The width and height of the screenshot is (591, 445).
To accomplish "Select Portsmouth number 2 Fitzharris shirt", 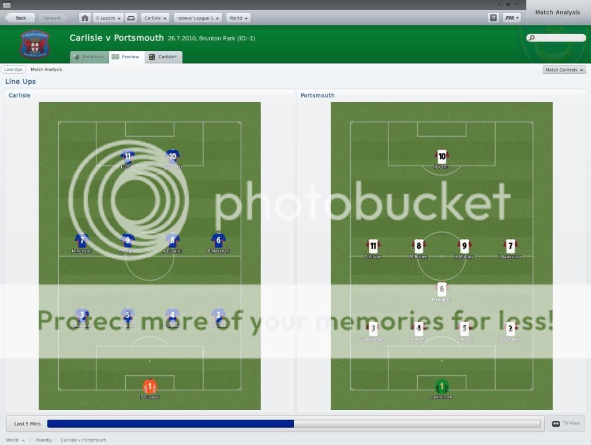I will [510, 328].
